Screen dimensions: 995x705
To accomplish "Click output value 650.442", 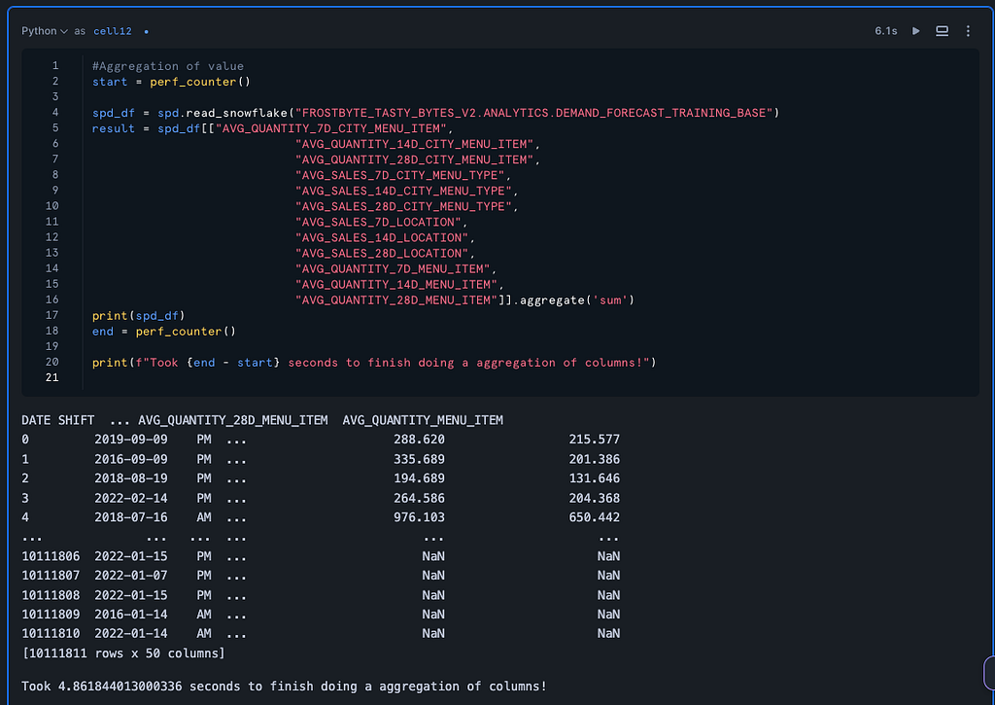I will click(x=594, y=517).
